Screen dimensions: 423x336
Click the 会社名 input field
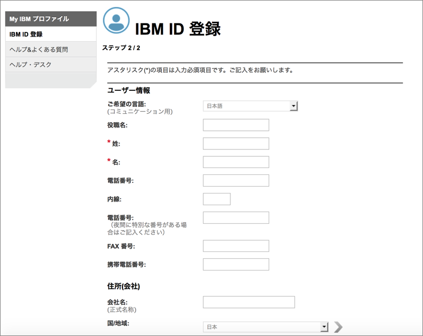point(248,303)
